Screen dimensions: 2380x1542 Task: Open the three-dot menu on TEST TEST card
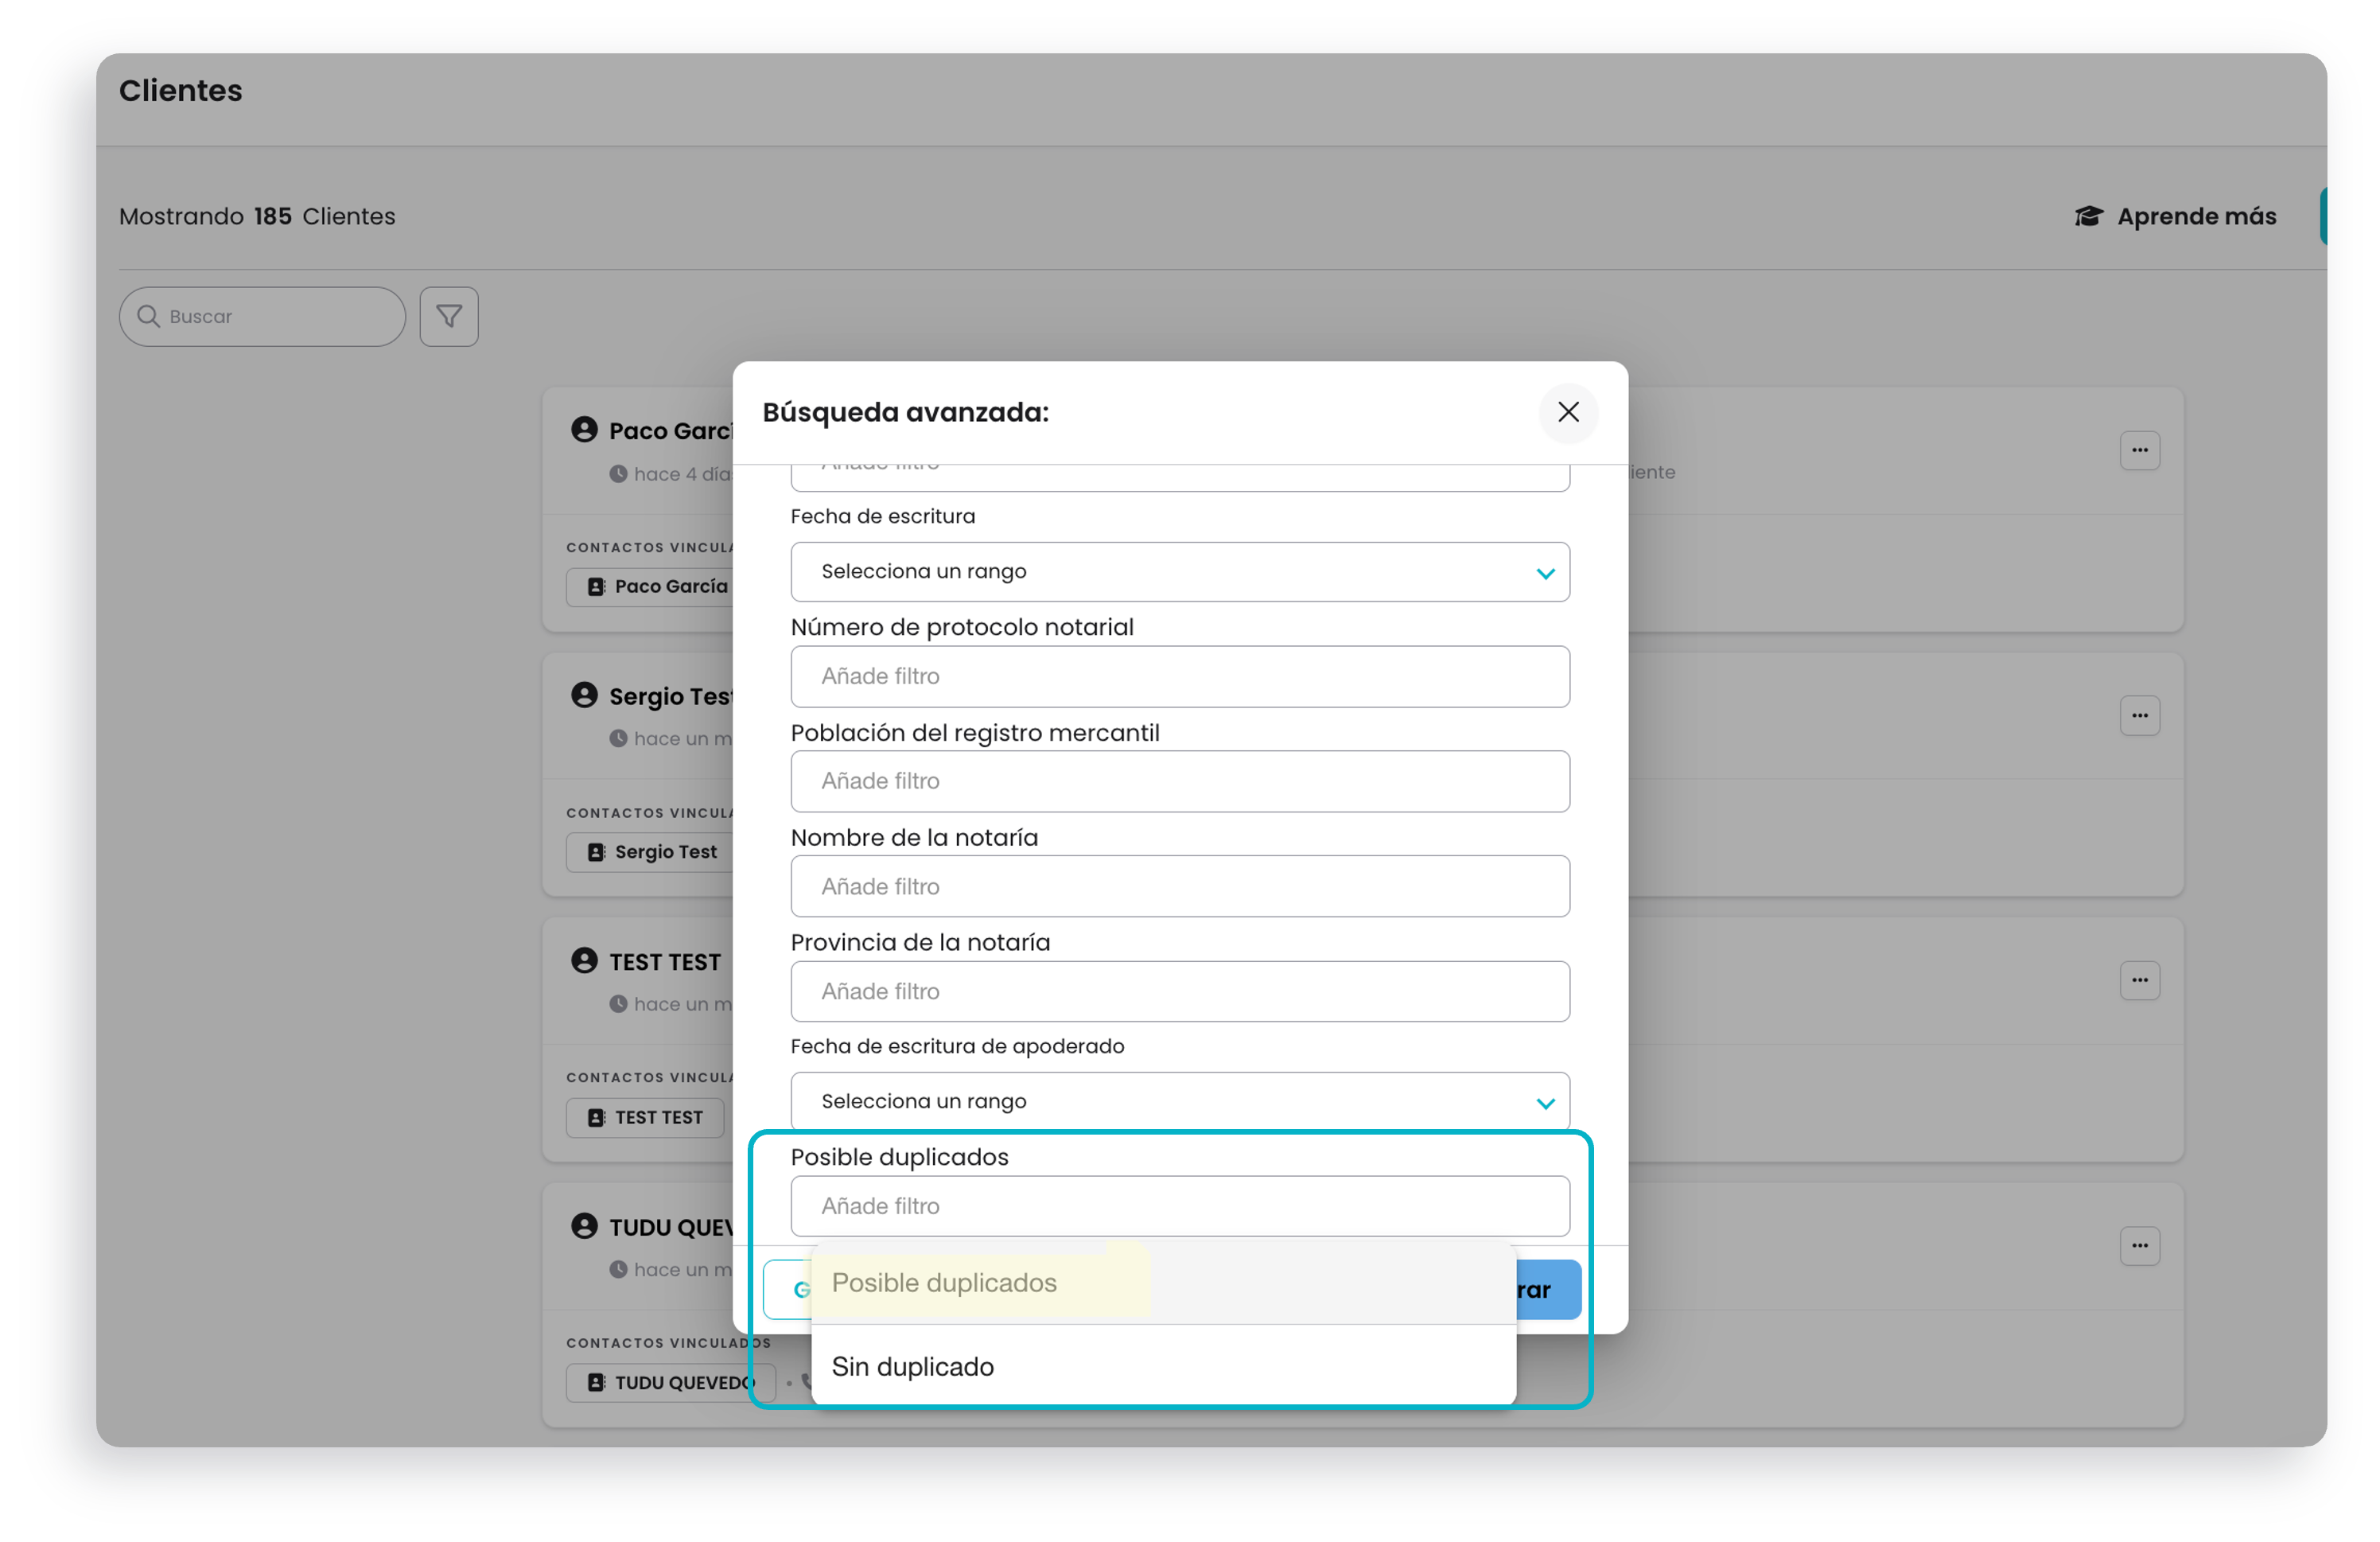2140,981
